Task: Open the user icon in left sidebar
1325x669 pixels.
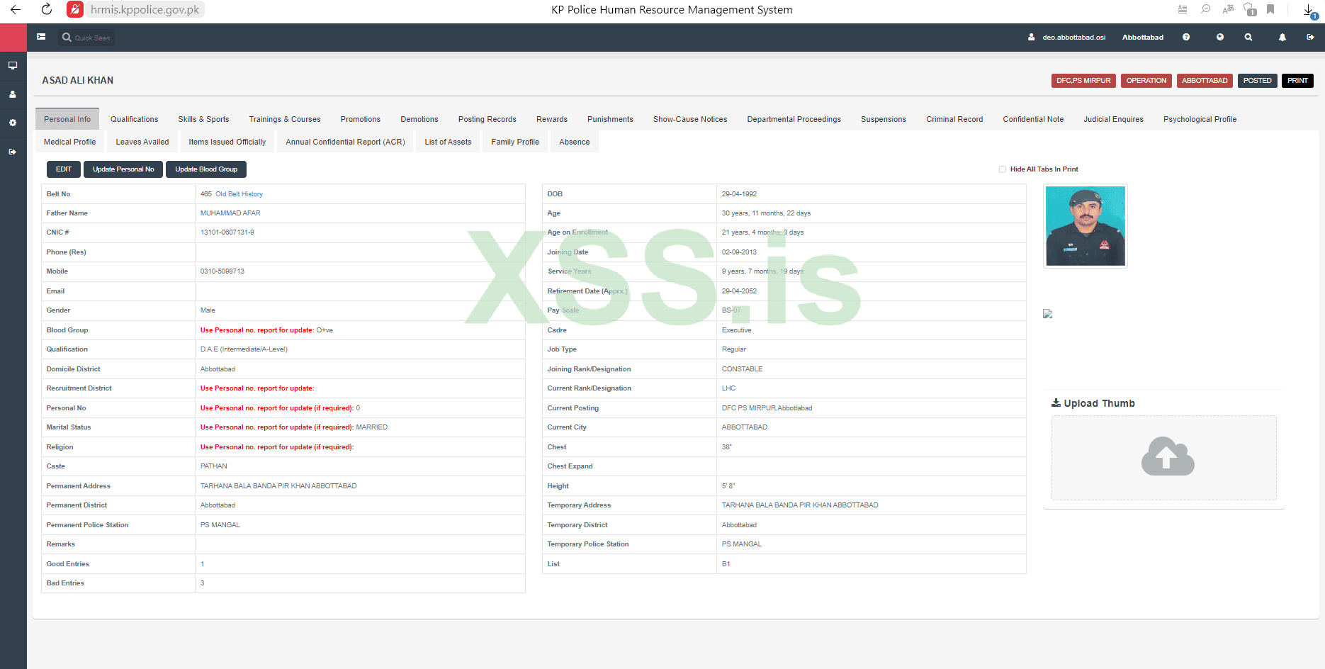Action: [13, 94]
